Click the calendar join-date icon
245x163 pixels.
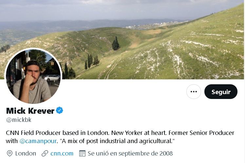(82, 153)
